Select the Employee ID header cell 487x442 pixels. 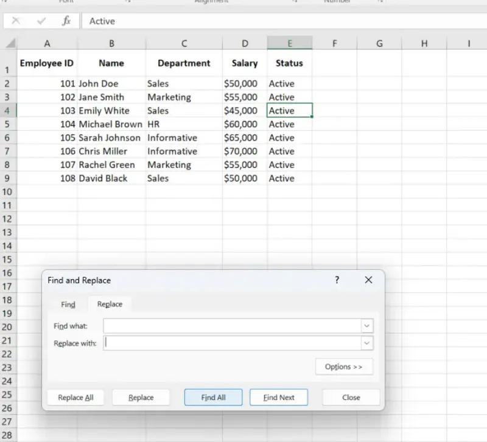tap(47, 63)
